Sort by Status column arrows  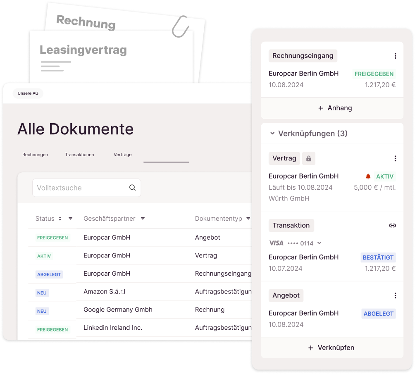pyautogui.click(x=60, y=219)
